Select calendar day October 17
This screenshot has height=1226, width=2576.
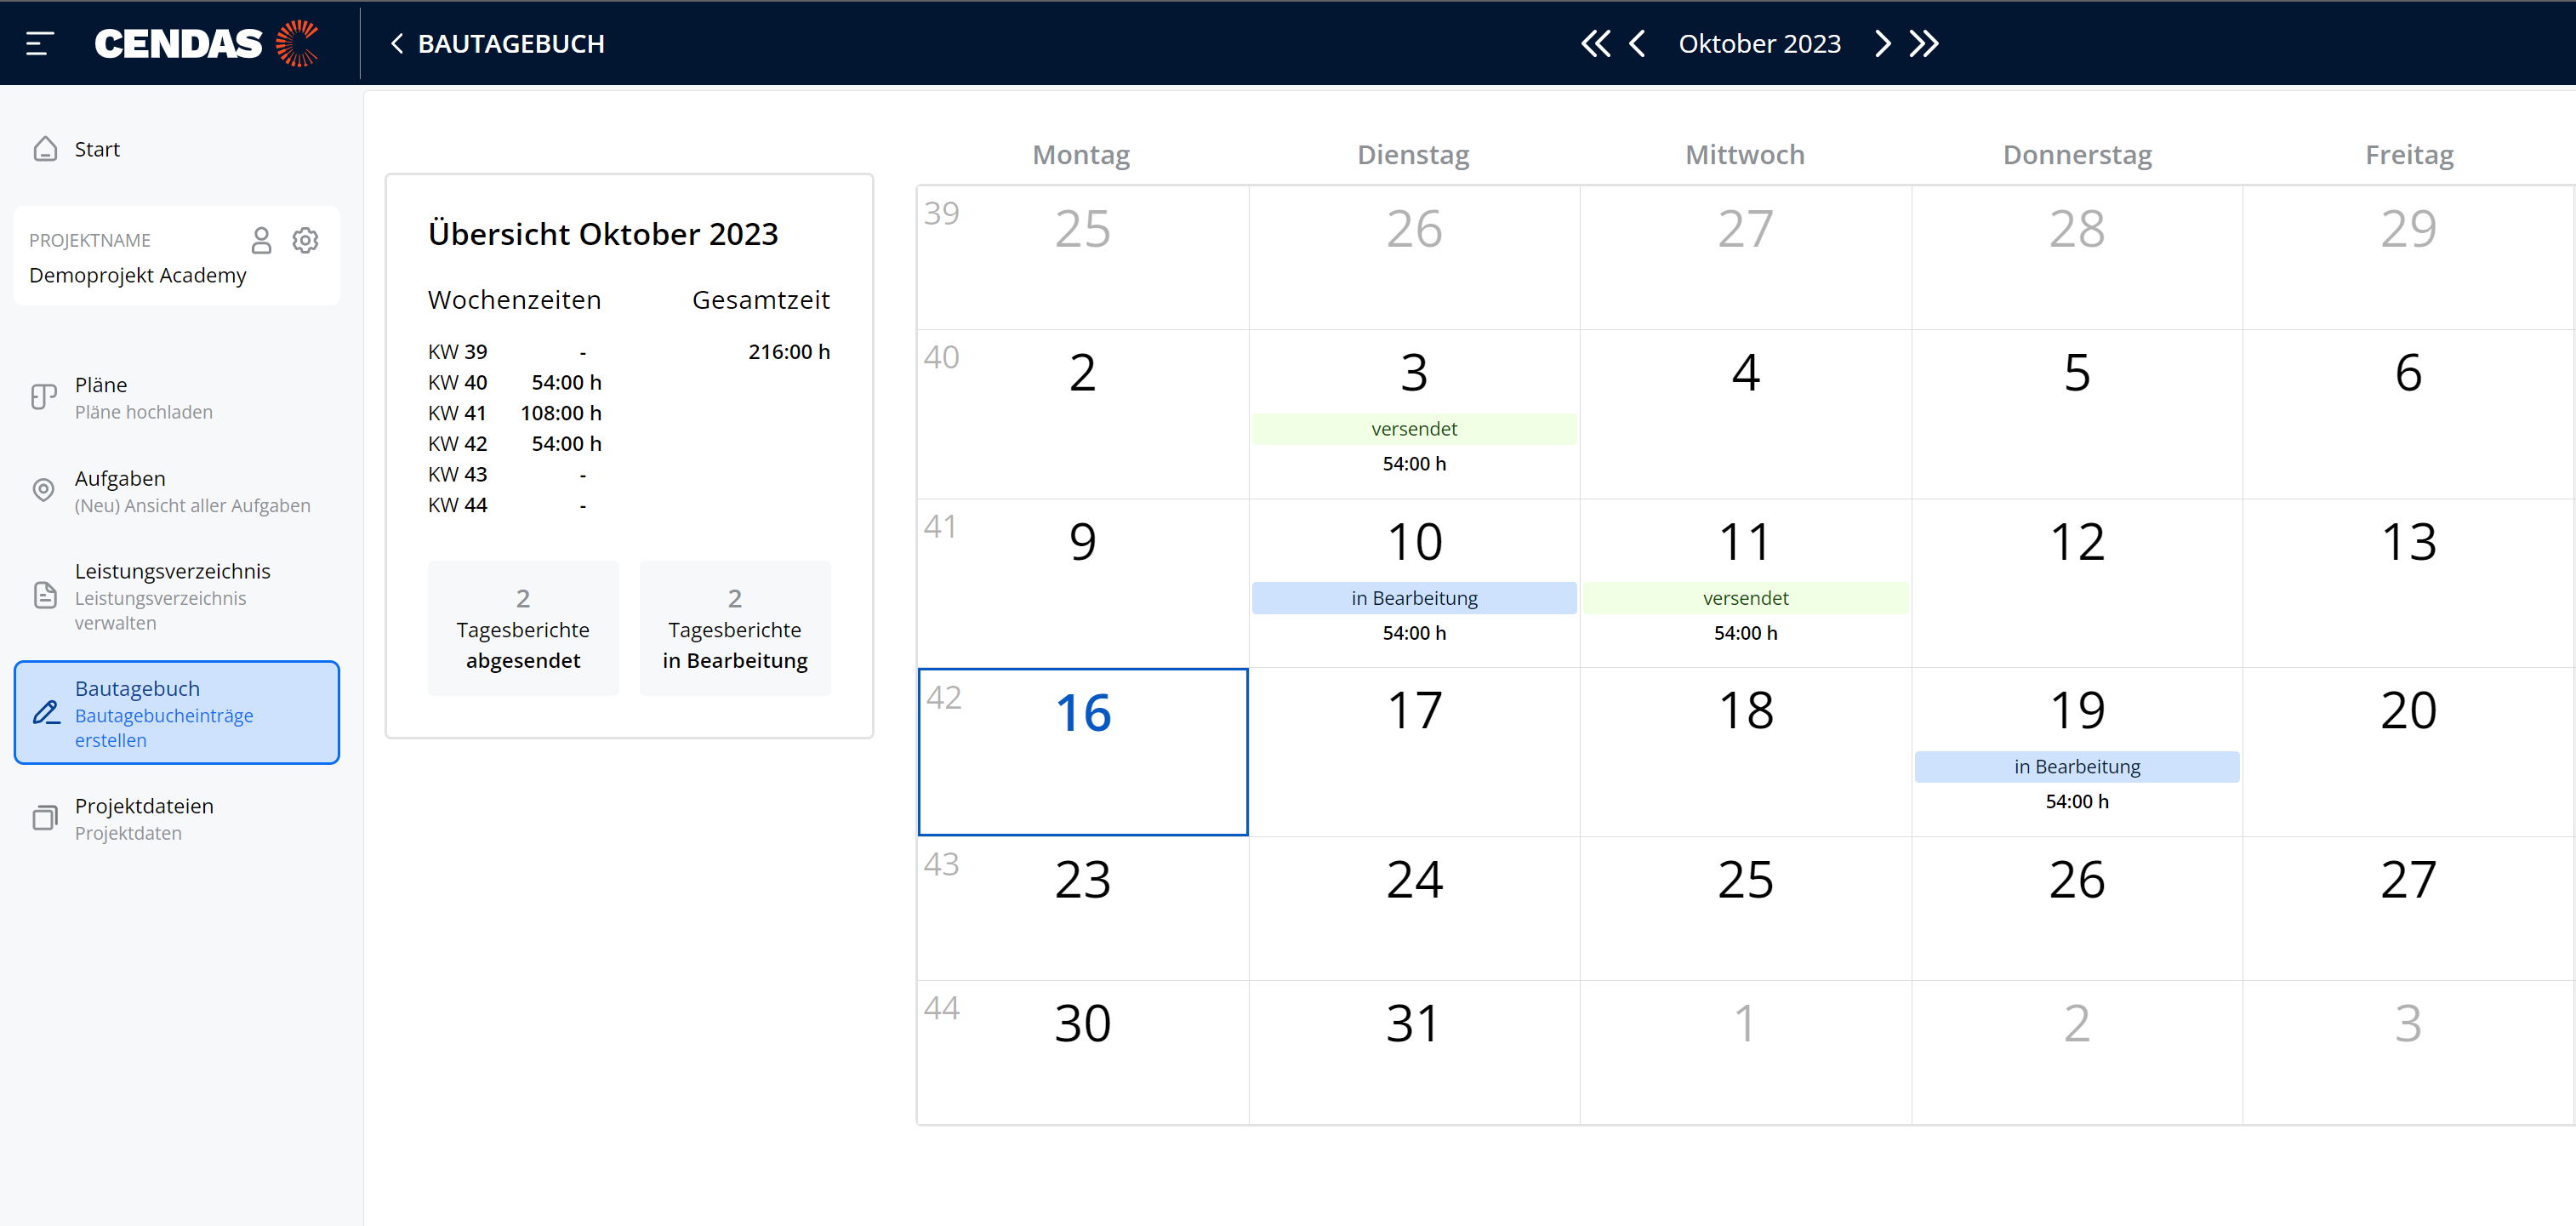pyautogui.click(x=1414, y=752)
